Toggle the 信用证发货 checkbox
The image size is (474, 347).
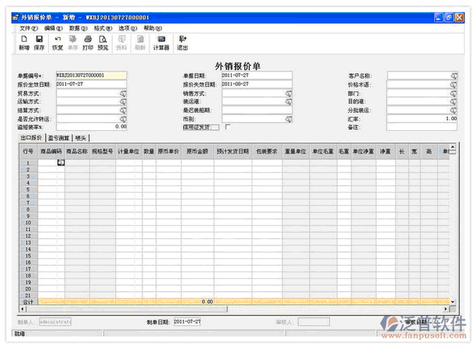tap(228, 127)
